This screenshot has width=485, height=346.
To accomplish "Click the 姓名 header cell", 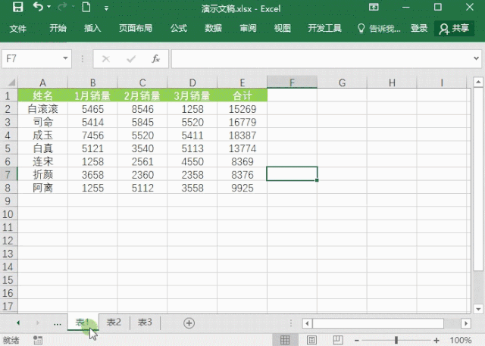I will [x=42, y=95].
